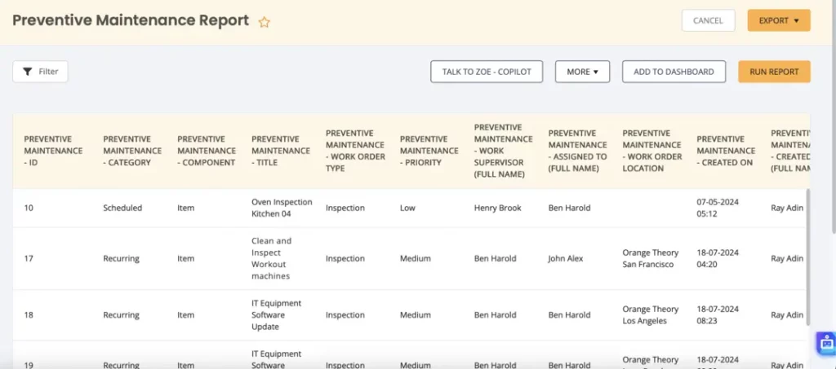Image resolution: width=836 pixels, height=369 pixels.
Task: Expand the More dropdown menu
Action: (582, 72)
